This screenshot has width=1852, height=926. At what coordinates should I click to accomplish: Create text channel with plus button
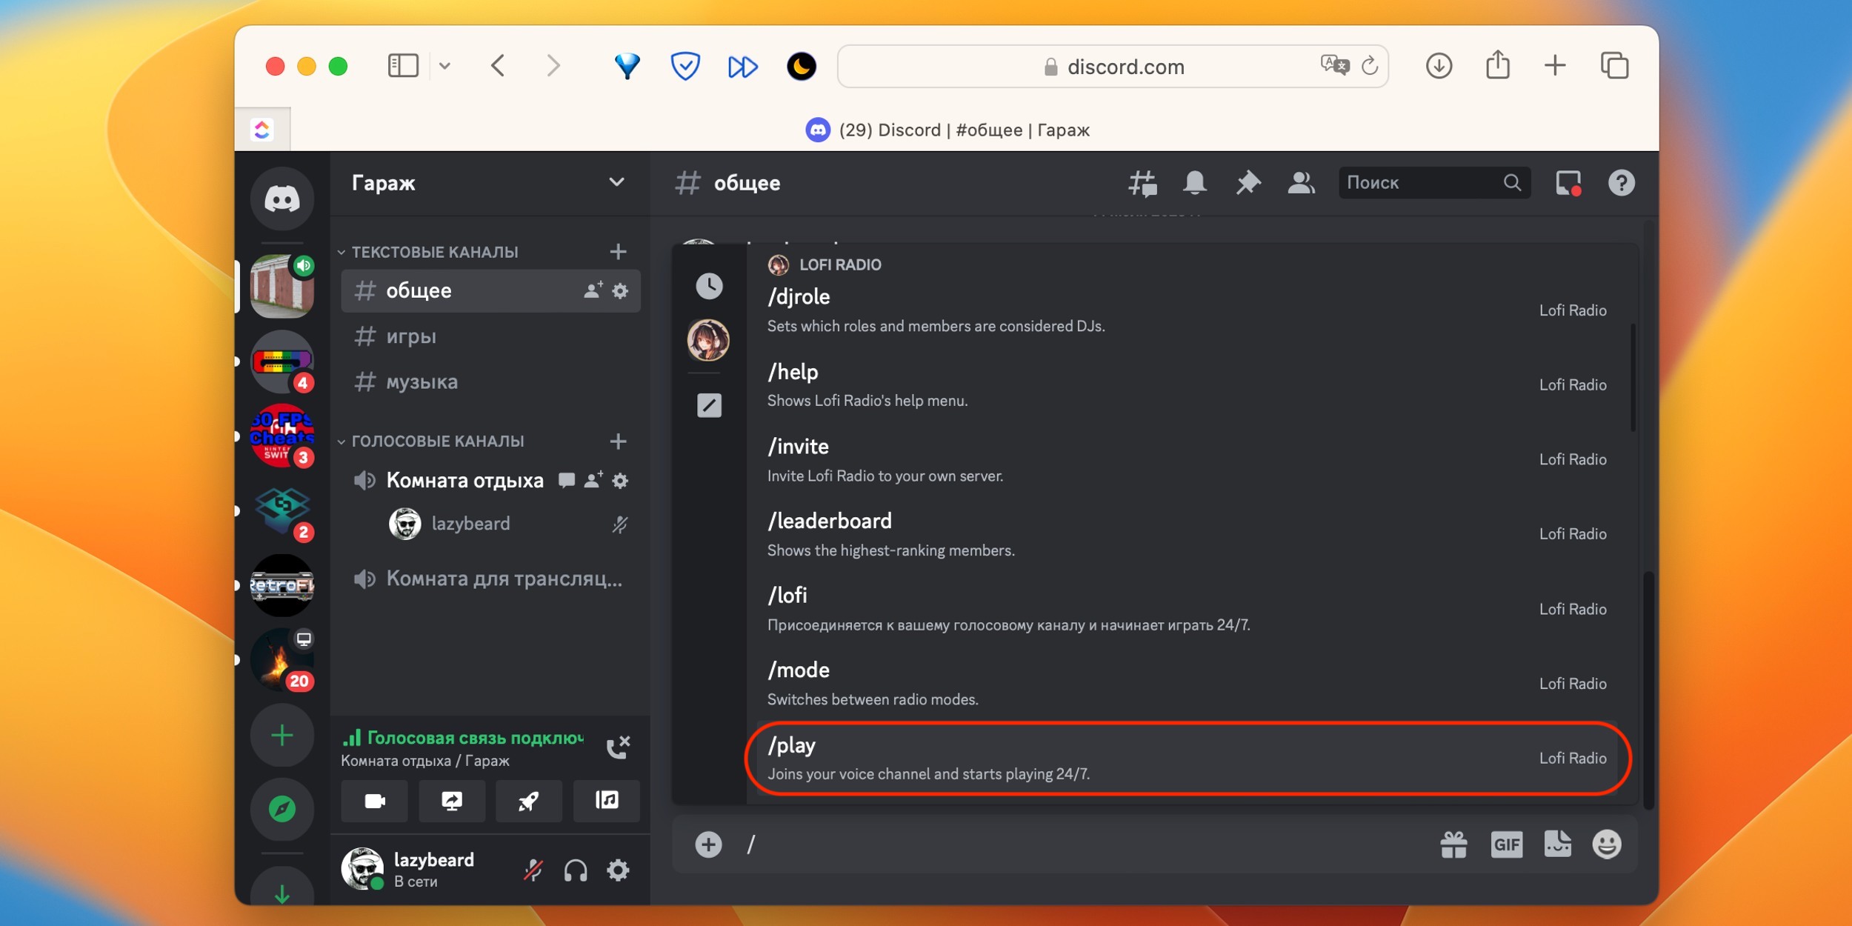[x=618, y=252]
